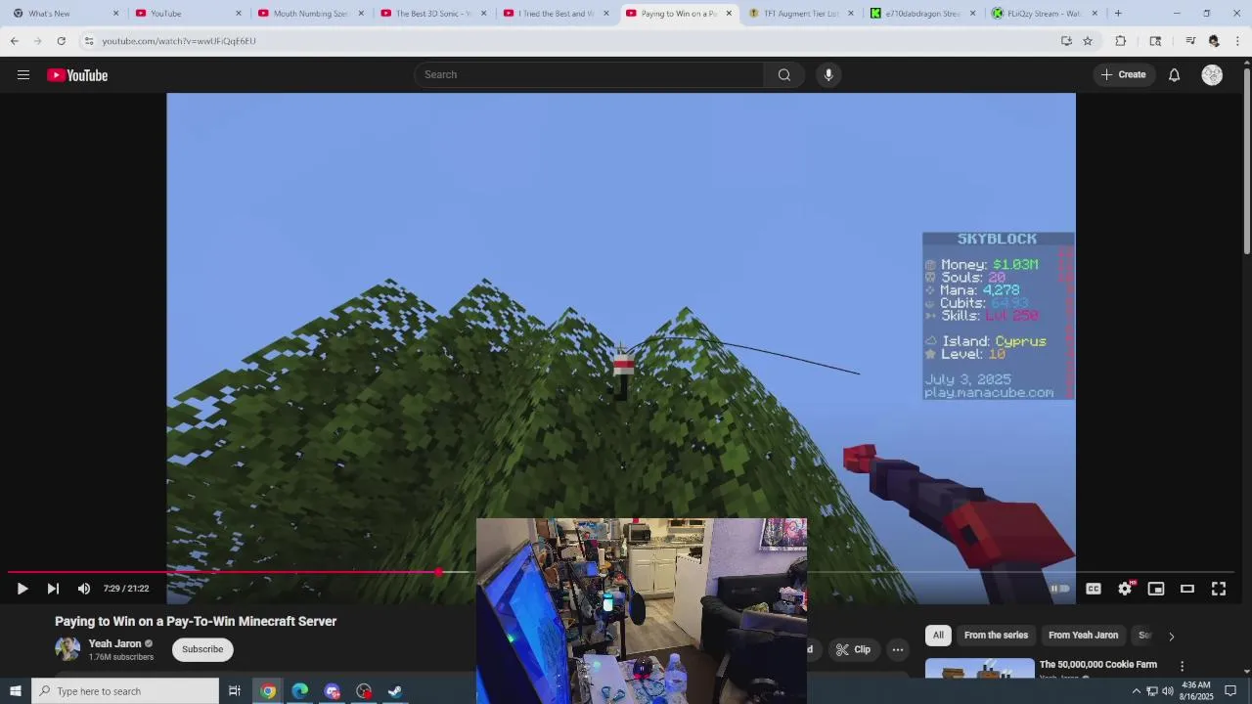Screen dimensions: 1252x704
Task: Show hidden system tray icons
Action: point(1136,691)
